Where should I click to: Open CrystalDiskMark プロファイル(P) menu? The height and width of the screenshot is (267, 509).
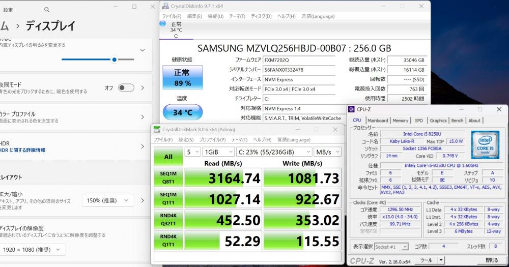[212, 139]
